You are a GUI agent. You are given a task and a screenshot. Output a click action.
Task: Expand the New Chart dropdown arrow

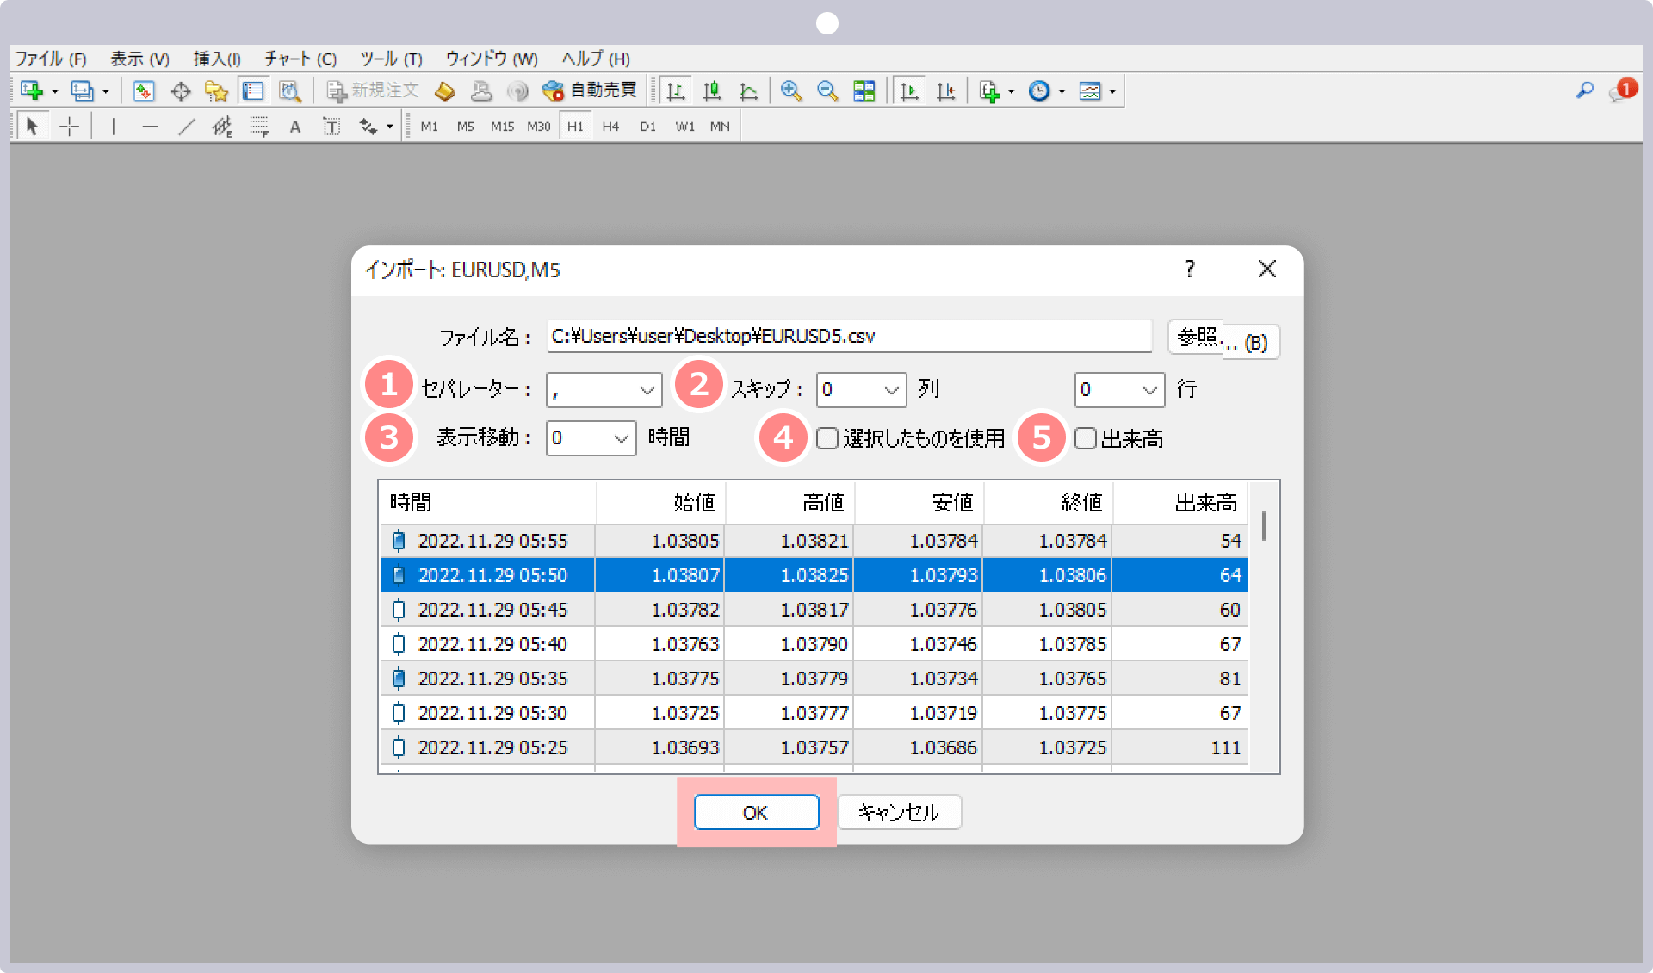pos(55,91)
